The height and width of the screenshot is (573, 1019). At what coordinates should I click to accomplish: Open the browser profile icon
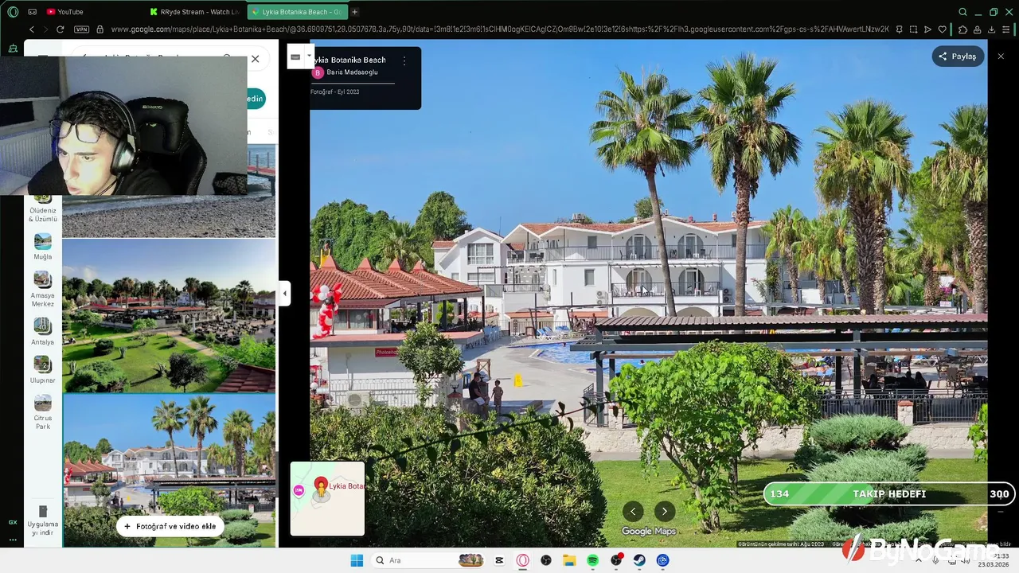(977, 29)
